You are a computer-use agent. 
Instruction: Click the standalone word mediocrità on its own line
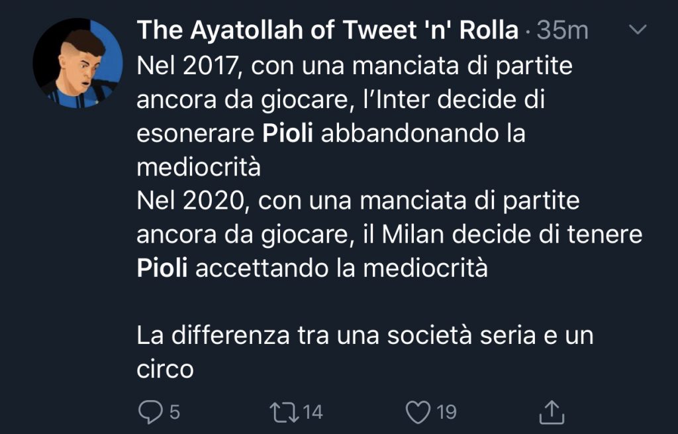199,167
